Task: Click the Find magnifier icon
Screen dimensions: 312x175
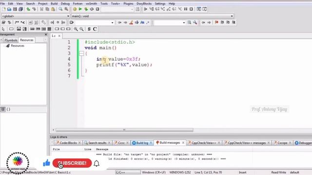Action: (60, 9)
